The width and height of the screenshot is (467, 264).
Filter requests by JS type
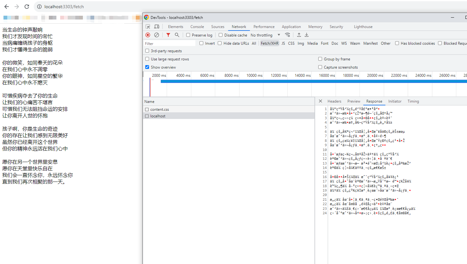pyautogui.click(x=283, y=43)
